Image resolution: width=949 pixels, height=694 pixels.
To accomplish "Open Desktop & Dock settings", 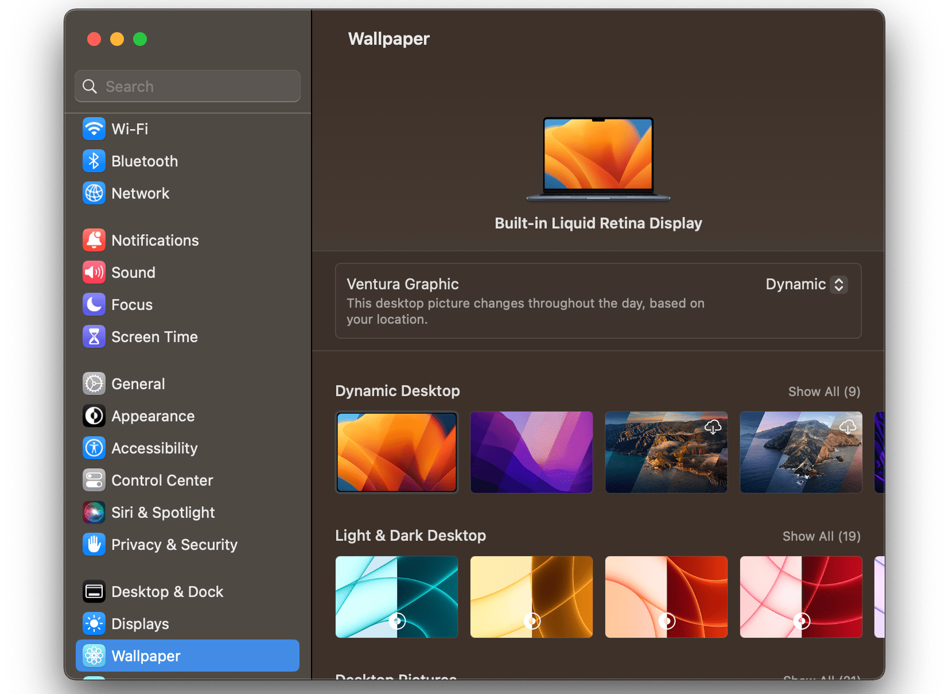I will tap(168, 591).
